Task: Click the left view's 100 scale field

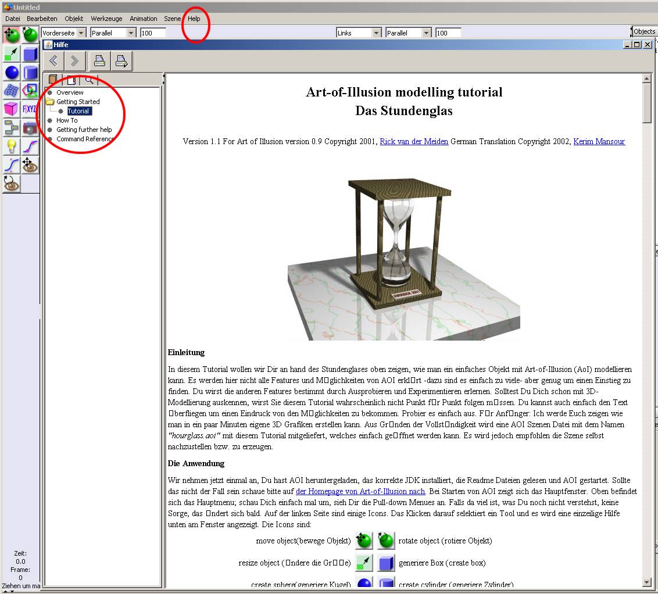Action: [153, 33]
